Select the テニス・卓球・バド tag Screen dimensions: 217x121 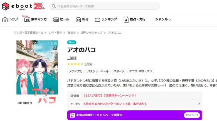click(140, 71)
